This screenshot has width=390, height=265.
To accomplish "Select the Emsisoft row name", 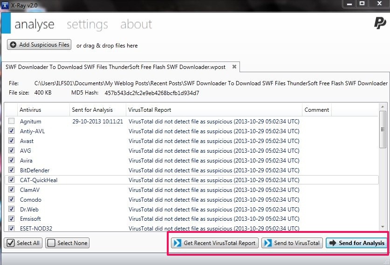I will point(30,219).
